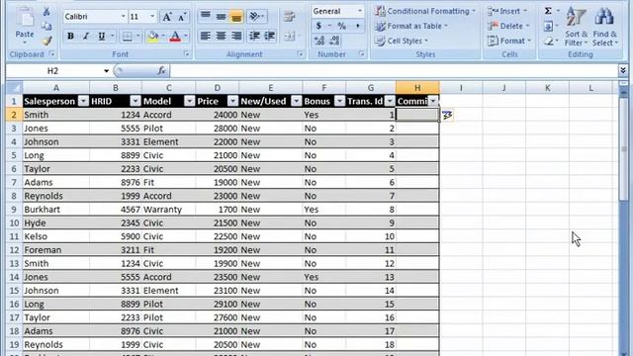Click Top Align icon
This screenshot has width=633, height=356.
point(206,16)
